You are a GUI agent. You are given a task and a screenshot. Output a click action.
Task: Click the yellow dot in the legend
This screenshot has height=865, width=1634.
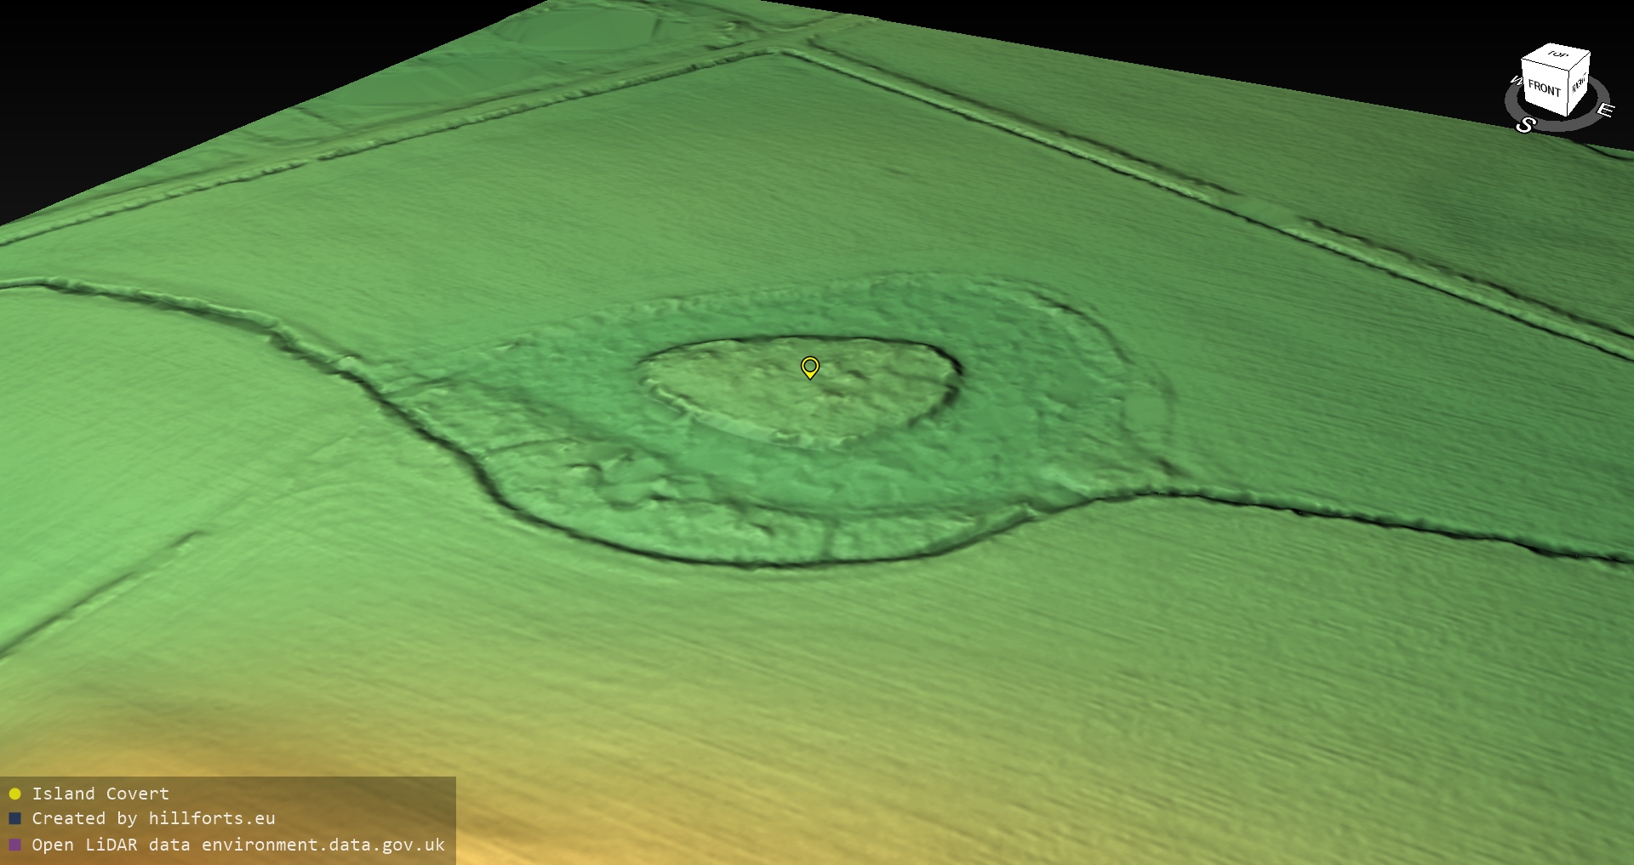(x=14, y=794)
